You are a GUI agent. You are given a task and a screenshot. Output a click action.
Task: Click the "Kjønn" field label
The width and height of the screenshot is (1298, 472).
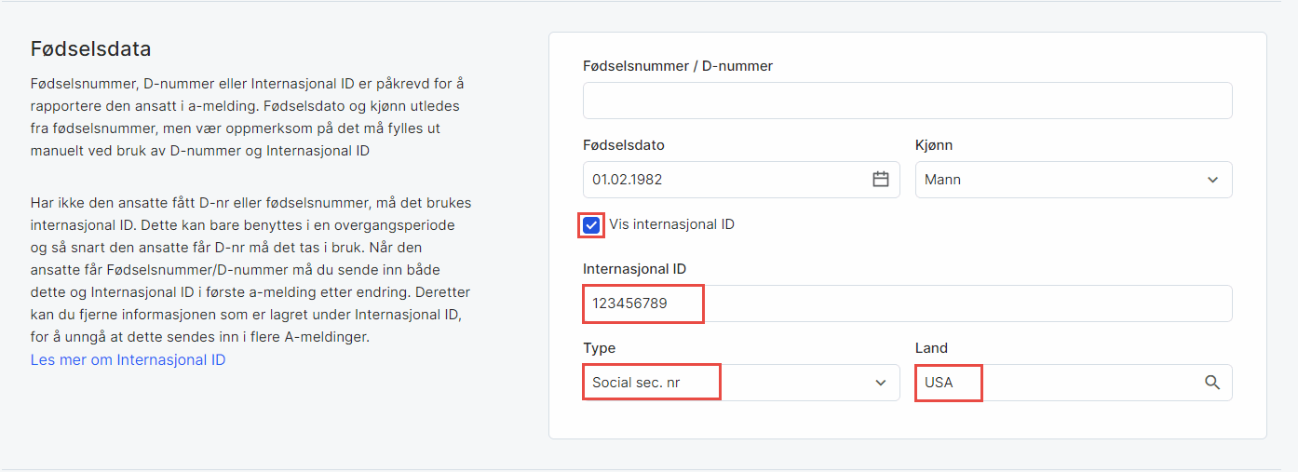(934, 145)
